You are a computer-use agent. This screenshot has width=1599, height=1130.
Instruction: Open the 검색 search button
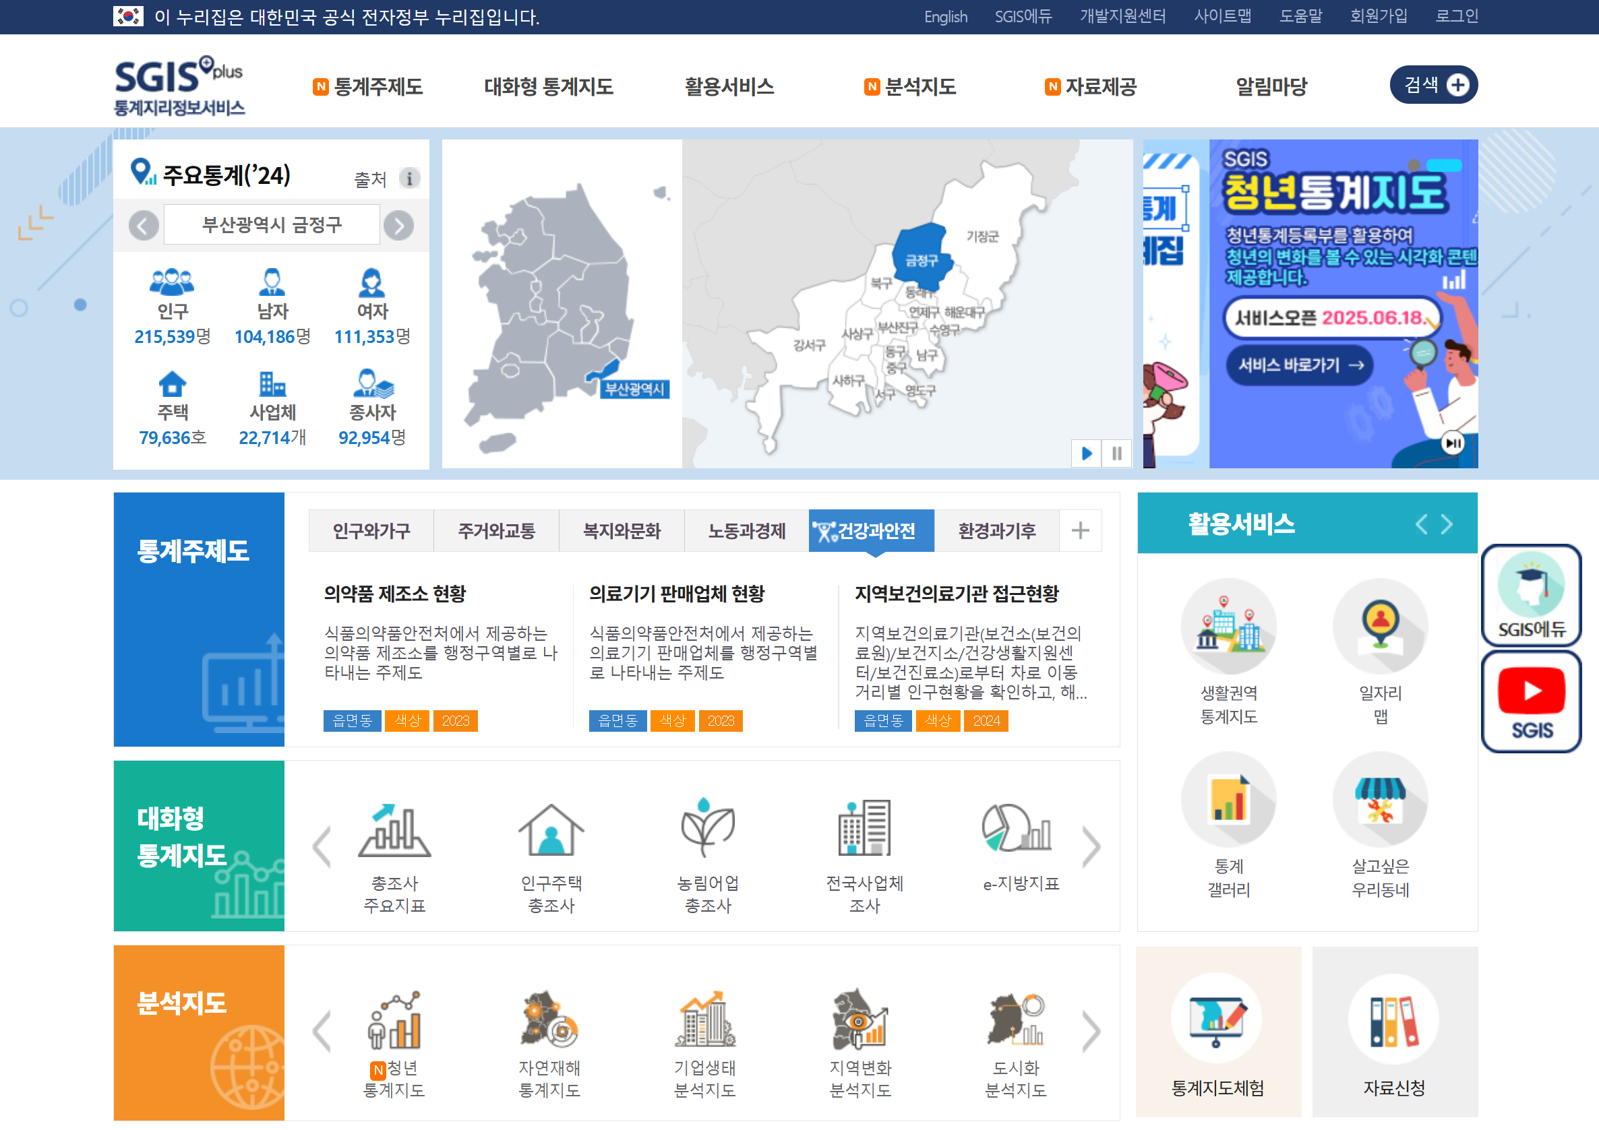[1433, 85]
